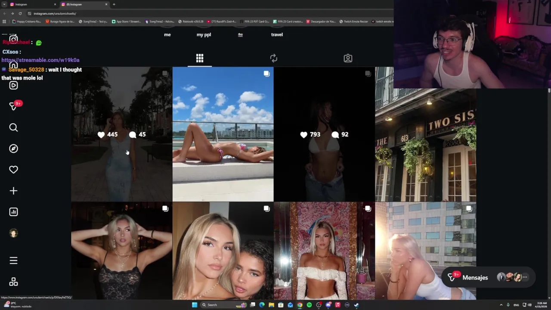Viewport: 551px width, 310px height.
Task: Open the More hamburger menu in sidebar
Action: click(13, 260)
